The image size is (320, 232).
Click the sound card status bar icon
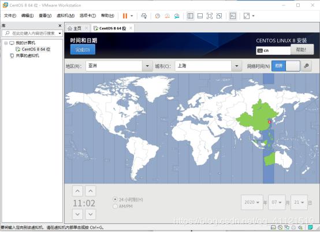300,227
